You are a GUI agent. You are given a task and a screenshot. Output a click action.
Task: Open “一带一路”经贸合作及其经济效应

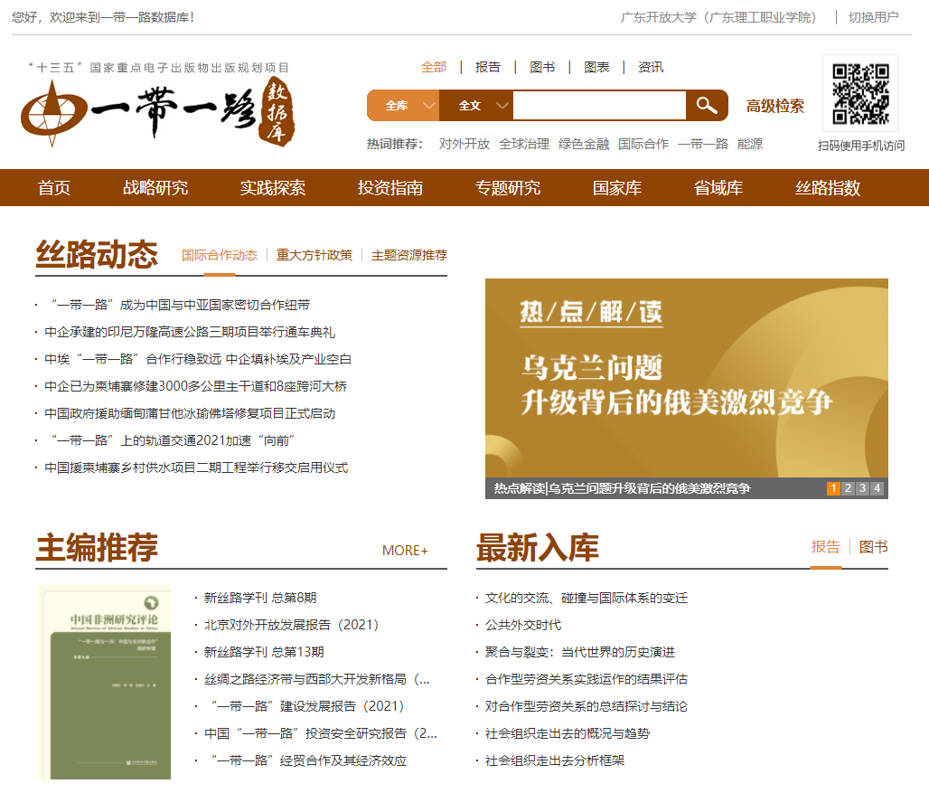305,761
